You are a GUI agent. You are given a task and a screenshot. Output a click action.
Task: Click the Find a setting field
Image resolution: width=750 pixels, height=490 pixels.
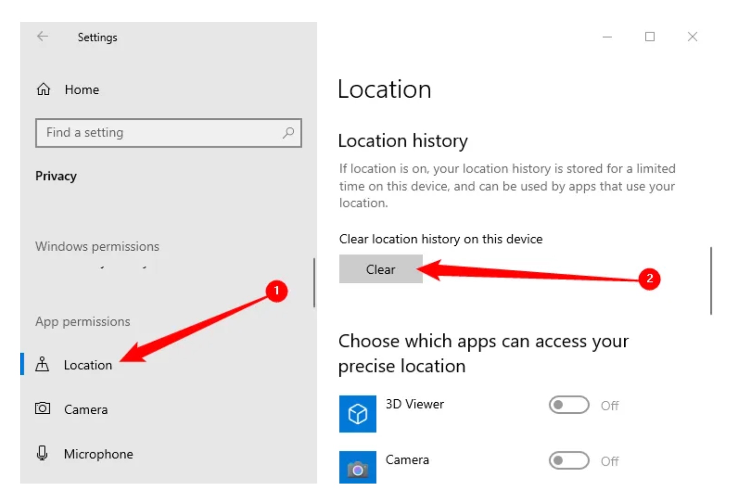tap(169, 133)
